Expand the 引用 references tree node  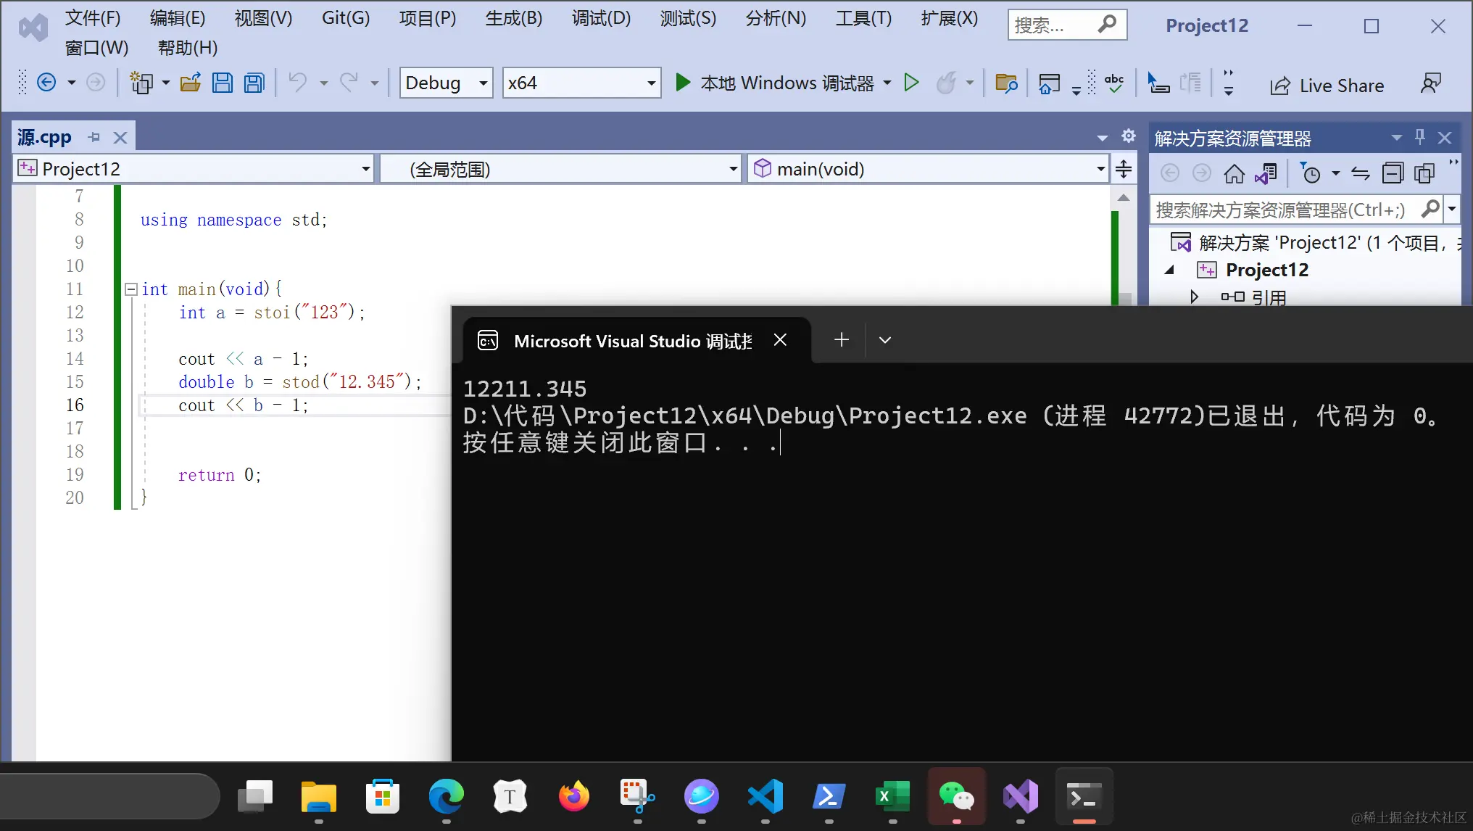click(x=1193, y=297)
